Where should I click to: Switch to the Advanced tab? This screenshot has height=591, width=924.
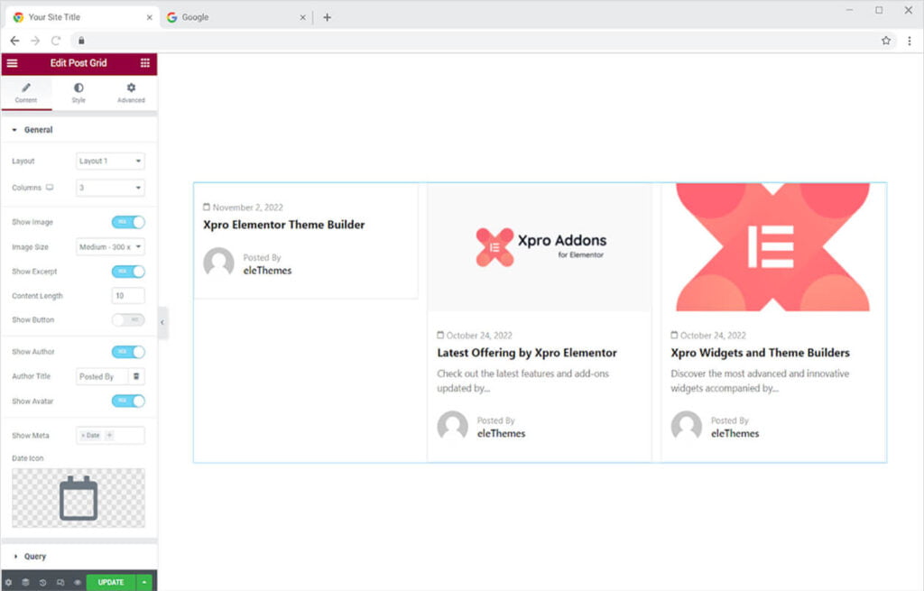131,92
